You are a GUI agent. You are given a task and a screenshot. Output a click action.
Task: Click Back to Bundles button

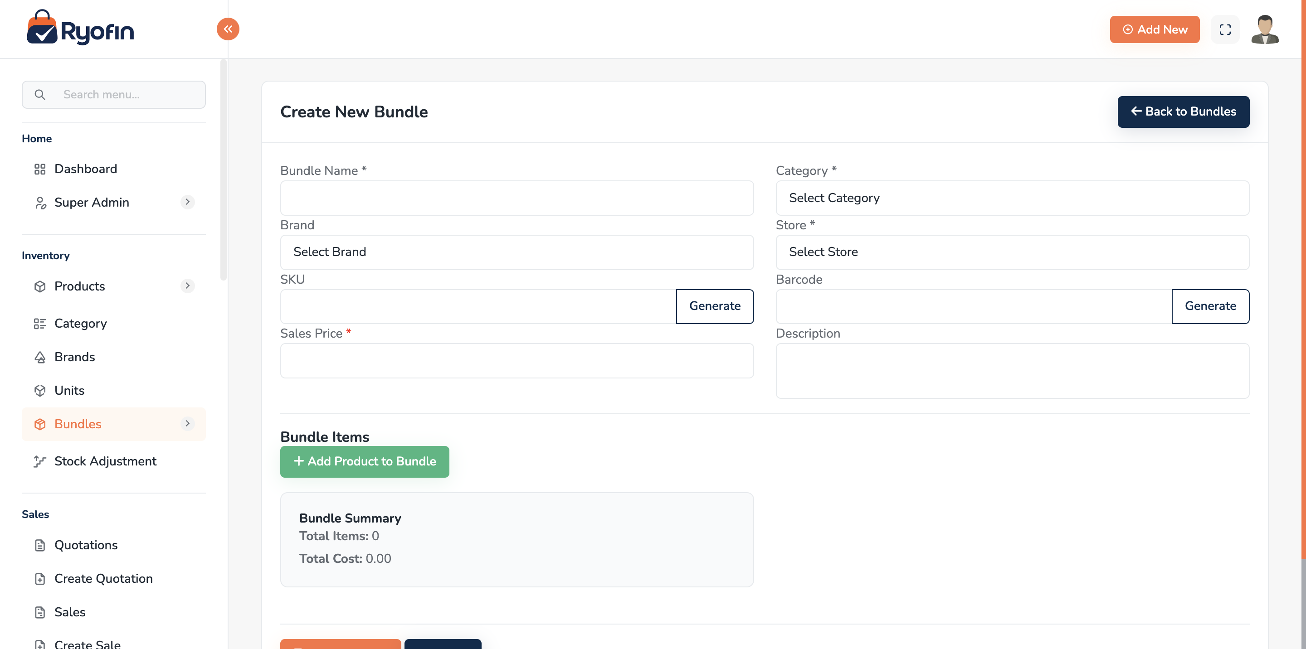coord(1183,112)
